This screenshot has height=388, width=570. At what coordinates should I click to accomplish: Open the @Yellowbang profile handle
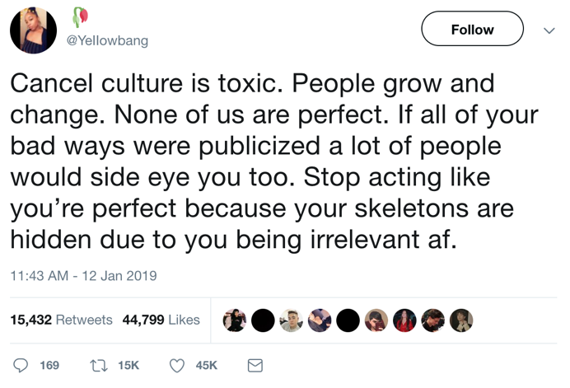107,40
